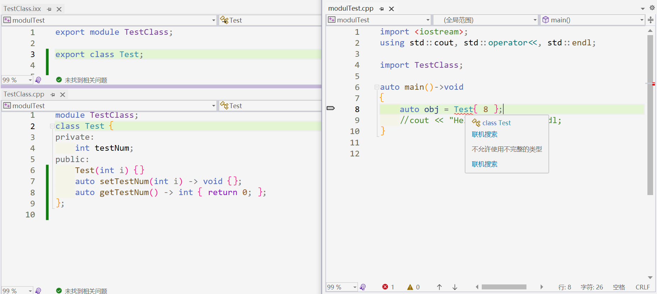Click the Test type icon in TestClass.ixx navigation bar
Image resolution: width=657 pixels, height=294 pixels.
tap(224, 20)
